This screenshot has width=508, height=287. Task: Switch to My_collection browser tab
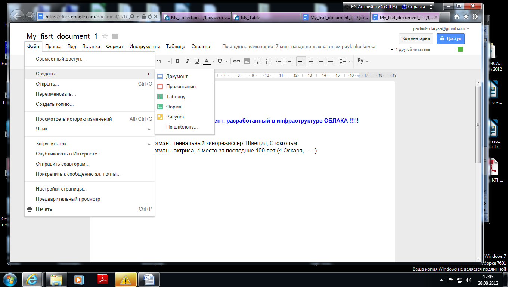[x=196, y=17]
